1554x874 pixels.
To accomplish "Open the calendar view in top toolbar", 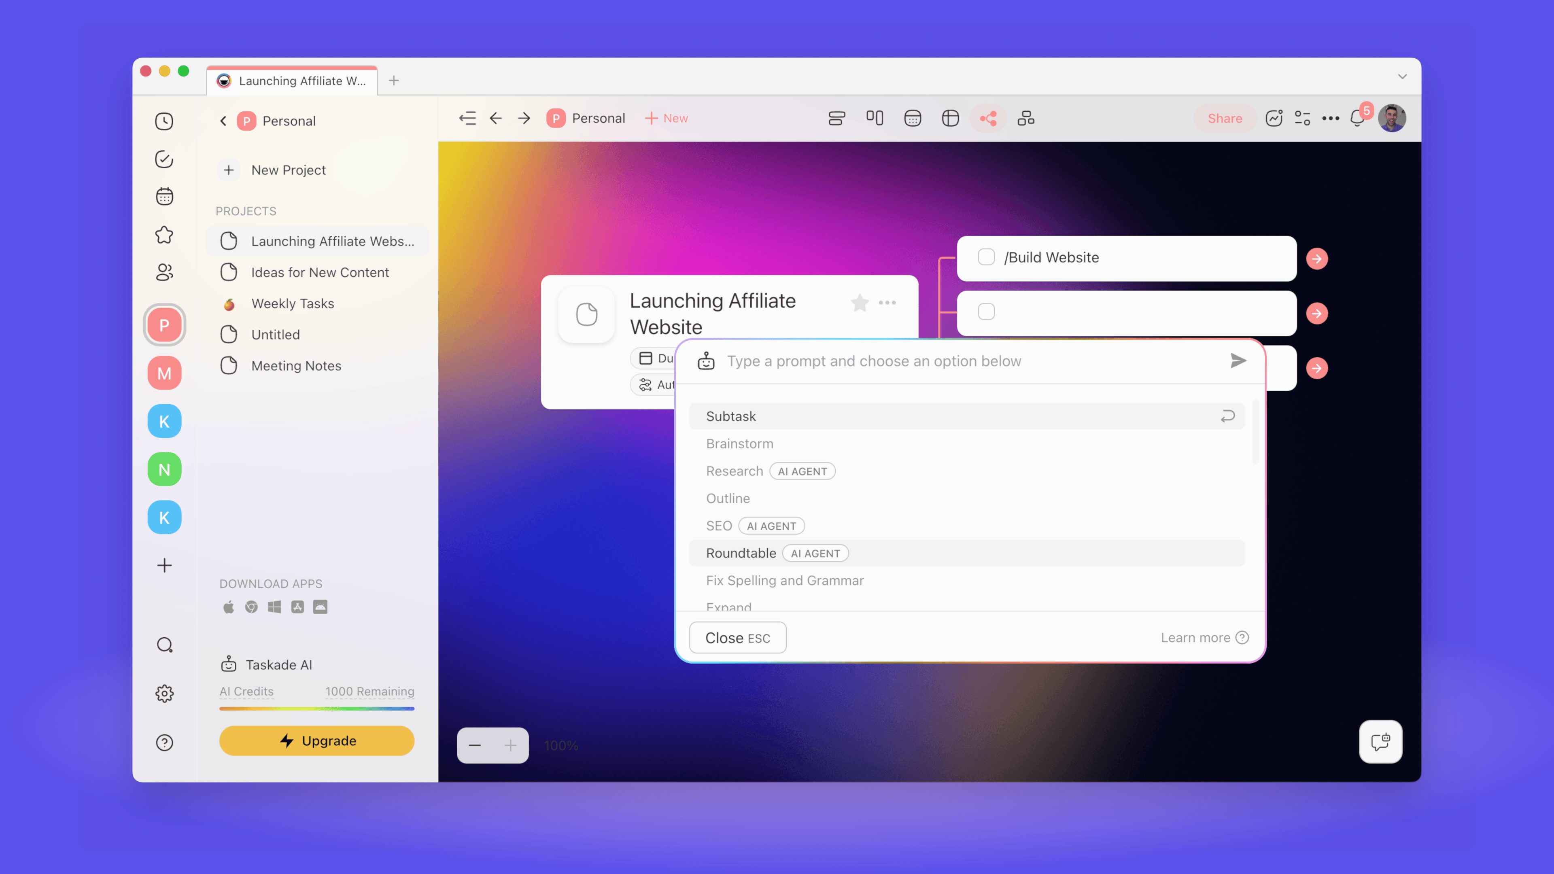I will pos(912,118).
